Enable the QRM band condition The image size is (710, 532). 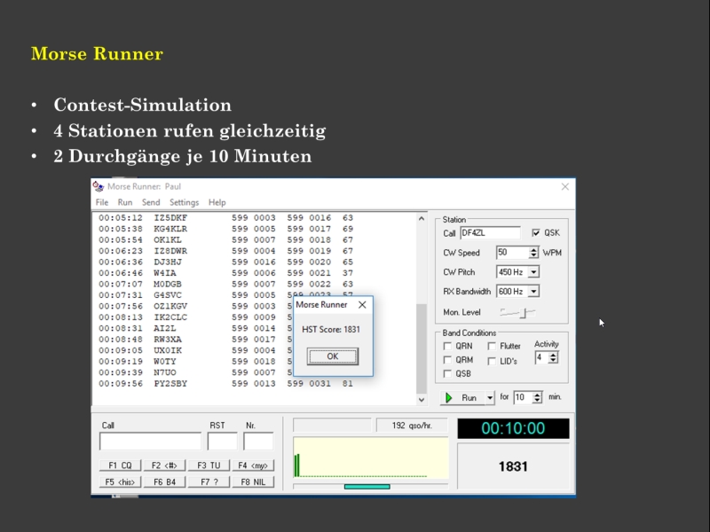(447, 360)
